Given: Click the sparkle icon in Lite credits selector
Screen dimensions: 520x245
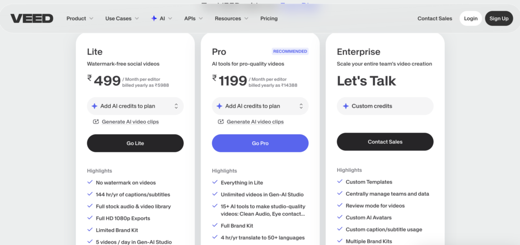Looking at the screenshot, I should point(94,106).
